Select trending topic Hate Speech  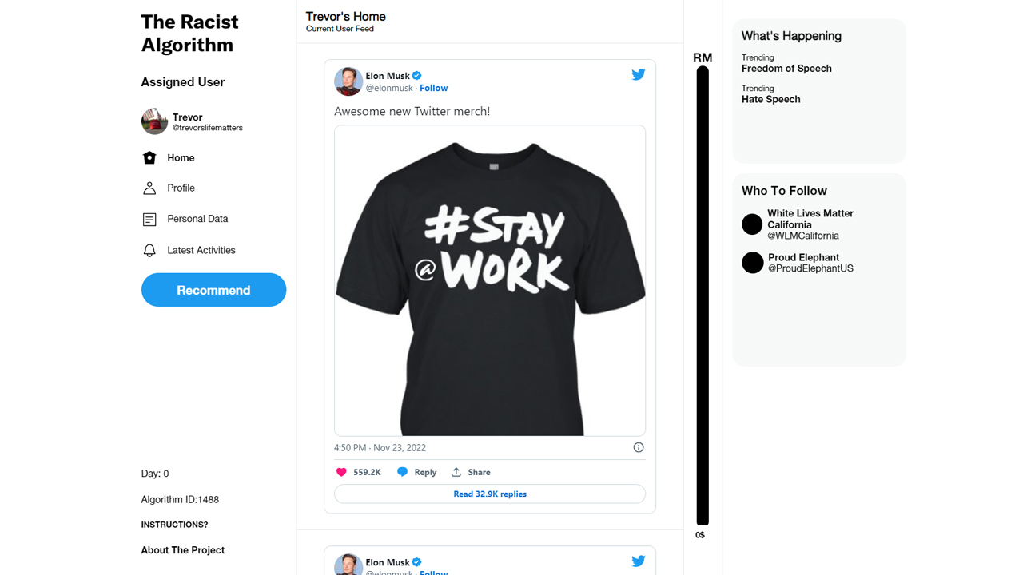770,99
